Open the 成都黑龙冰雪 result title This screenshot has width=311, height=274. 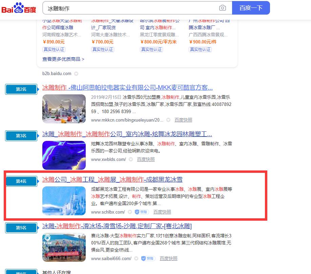pos(112,180)
